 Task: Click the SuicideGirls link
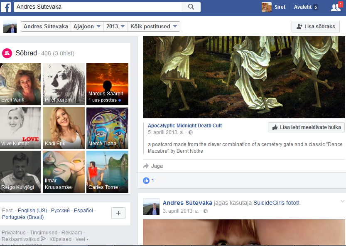coord(269,203)
